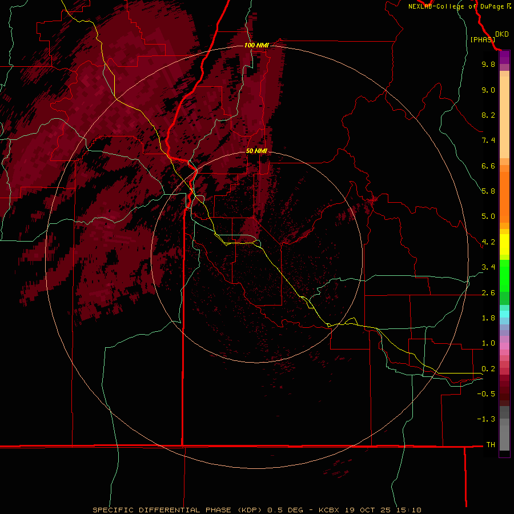Click the purple swatch atop the color bar
Viewport: 514px width, 514px height.
(504, 57)
